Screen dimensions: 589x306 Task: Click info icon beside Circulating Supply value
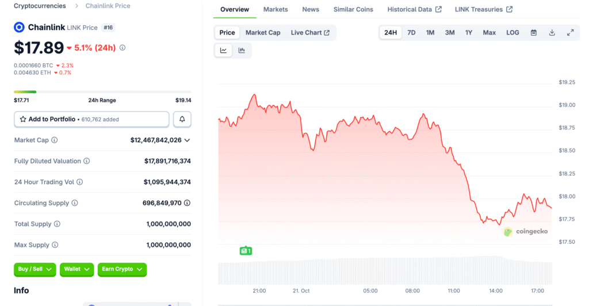[x=187, y=203]
